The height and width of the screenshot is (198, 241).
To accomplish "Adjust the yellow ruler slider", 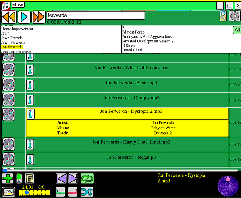I will (x=34, y=192).
